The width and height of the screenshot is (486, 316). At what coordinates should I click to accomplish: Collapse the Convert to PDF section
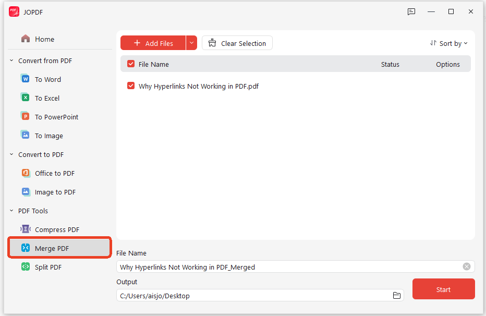point(11,154)
